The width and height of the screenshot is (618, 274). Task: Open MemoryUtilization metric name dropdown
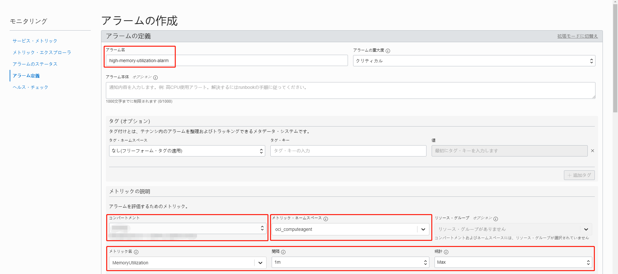(x=260, y=263)
